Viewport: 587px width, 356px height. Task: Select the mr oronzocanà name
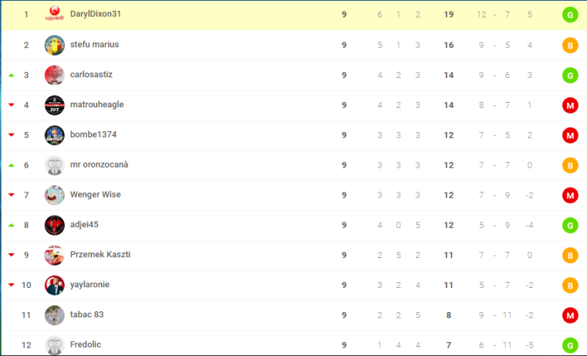(x=99, y=164)
